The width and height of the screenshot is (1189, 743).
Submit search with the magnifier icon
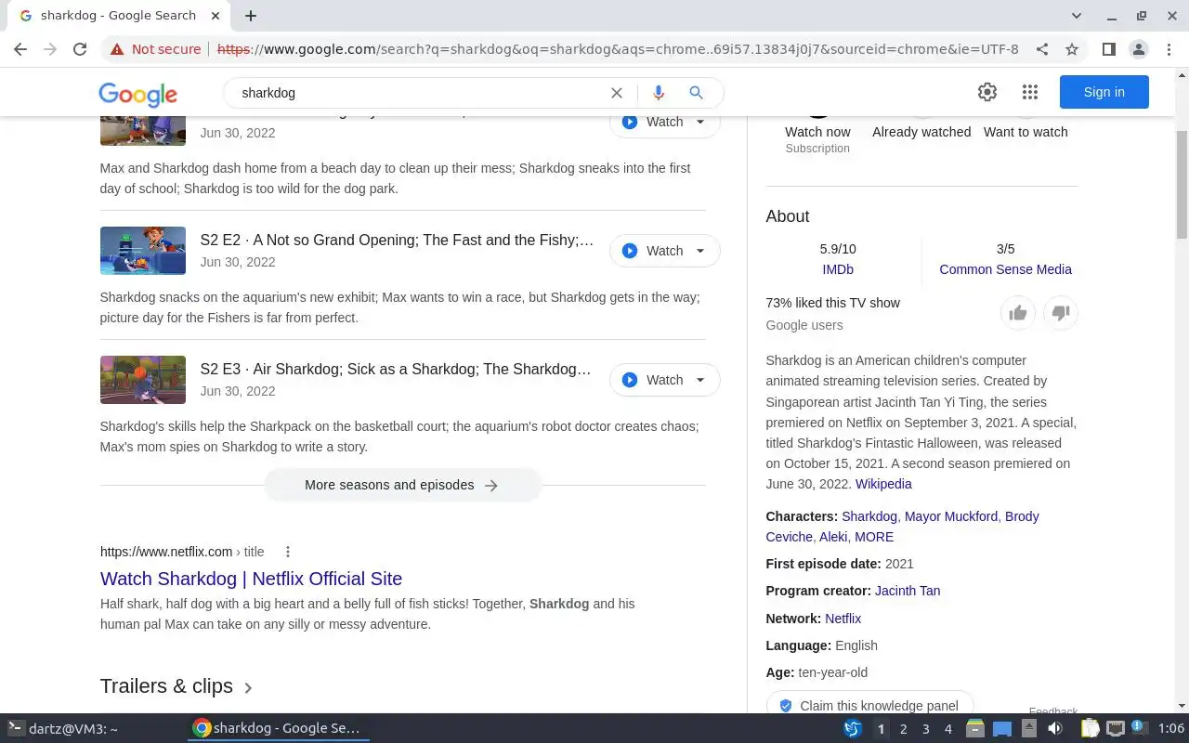click(x=696, y=93)
